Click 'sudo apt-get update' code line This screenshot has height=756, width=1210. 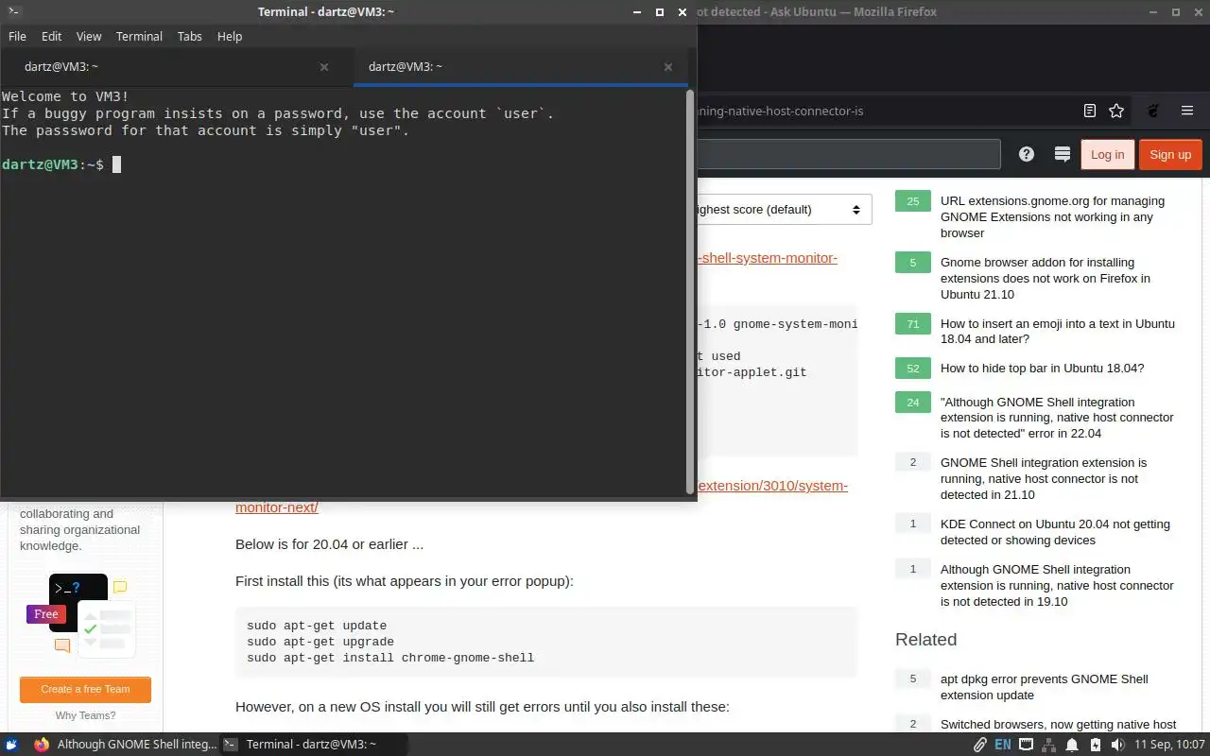click(x=317, y=625)
